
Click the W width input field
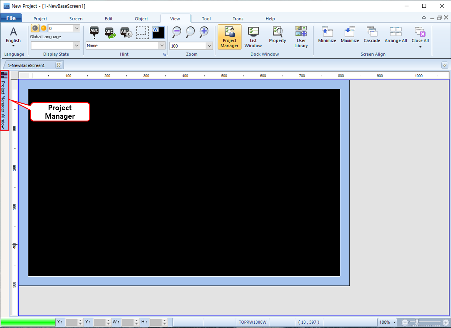pyautogui.click(x=128, y=322)
